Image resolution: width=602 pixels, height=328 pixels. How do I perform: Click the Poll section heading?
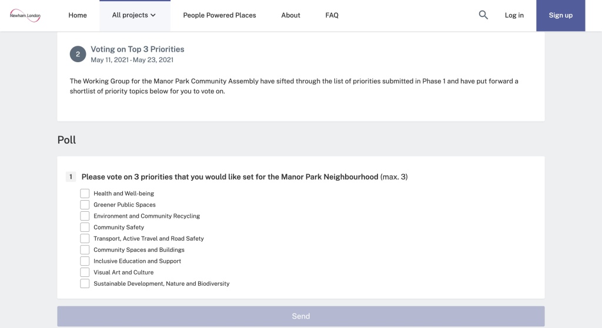(x=67, y=140)
